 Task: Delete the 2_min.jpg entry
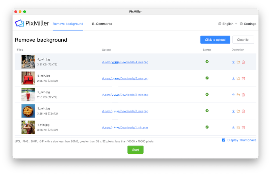coord(243,95)
